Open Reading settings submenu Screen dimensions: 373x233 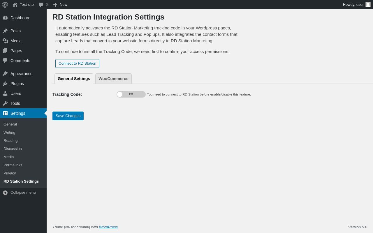pos(23,141)
